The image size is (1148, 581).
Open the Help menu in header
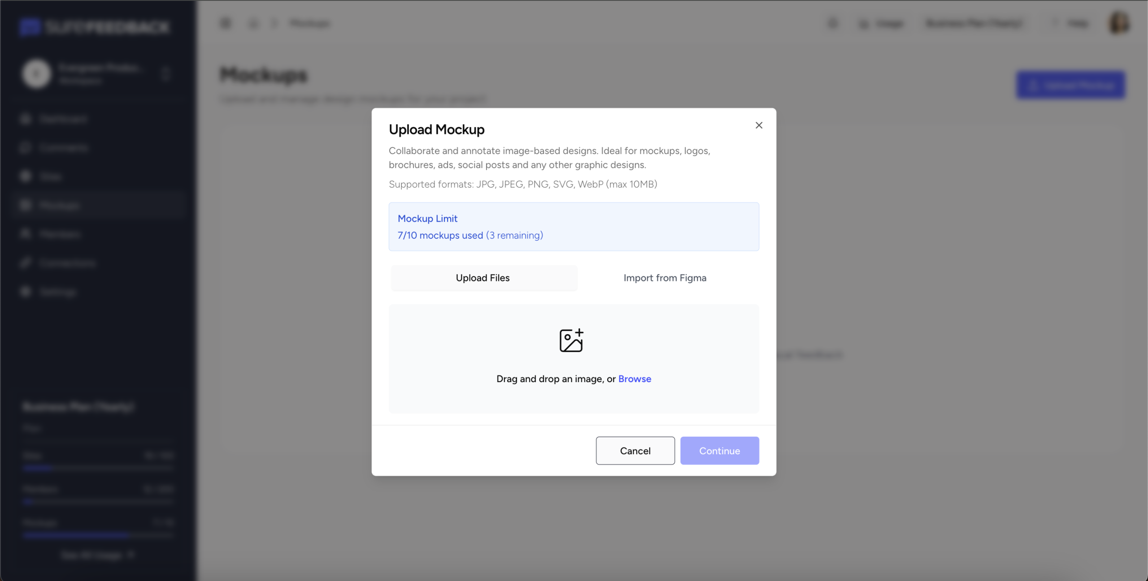click(x=1071, y=23)
